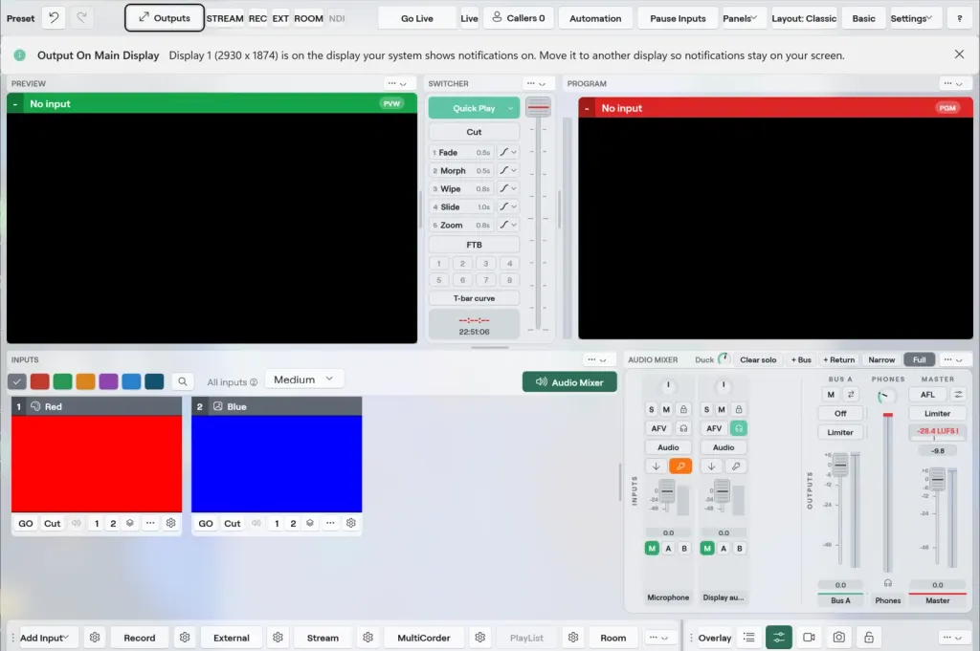
Task: Solo the Microphone channel
Action: pyautogui.click(x=651, y=409)
